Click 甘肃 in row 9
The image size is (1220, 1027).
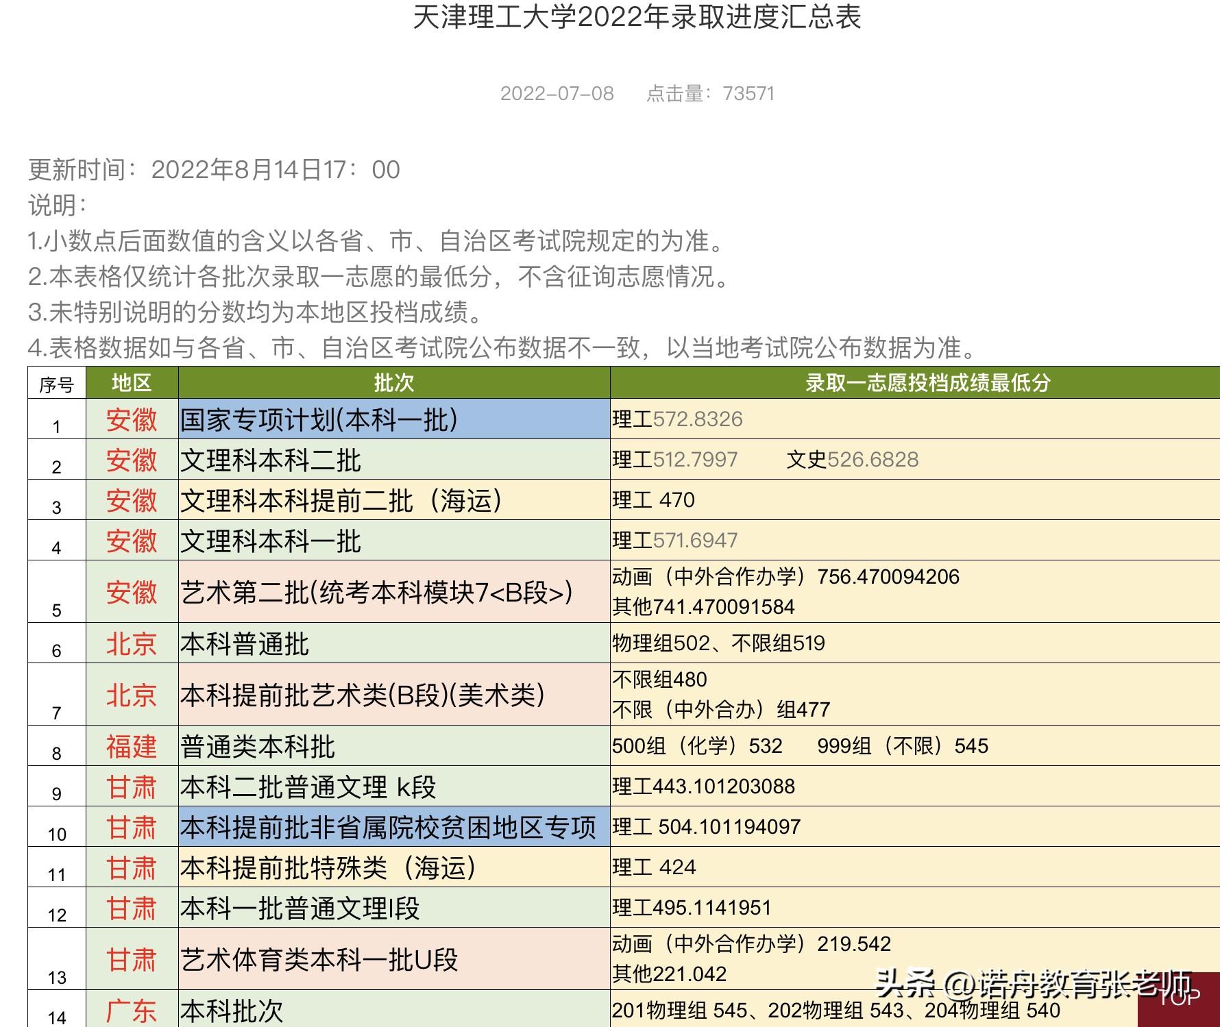(x=132, y=787)
